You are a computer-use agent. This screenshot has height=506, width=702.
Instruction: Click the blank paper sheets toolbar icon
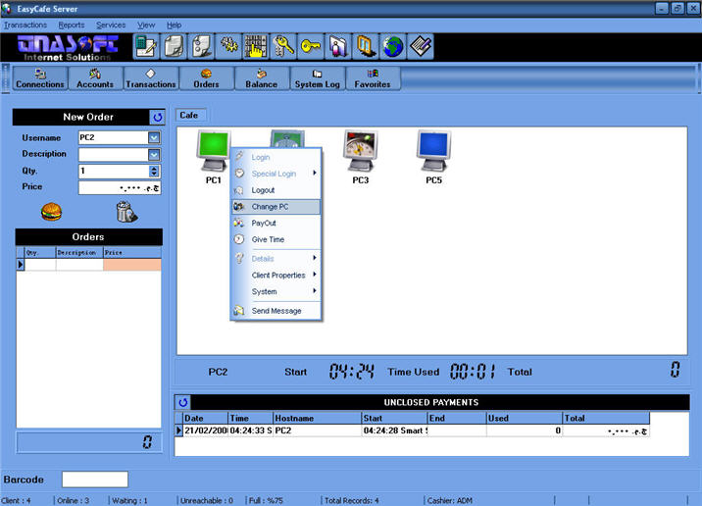tap(174, 46)
